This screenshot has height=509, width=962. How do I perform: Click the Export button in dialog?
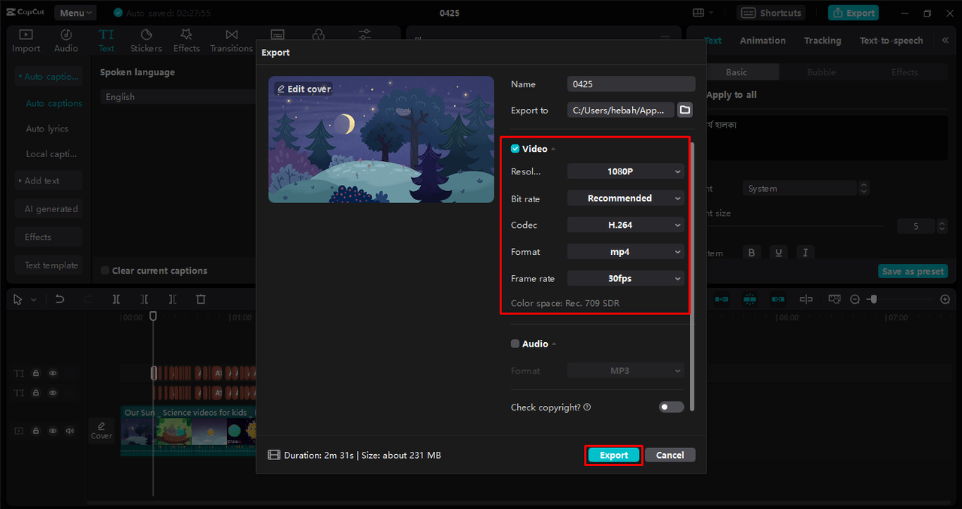[613, 455]
